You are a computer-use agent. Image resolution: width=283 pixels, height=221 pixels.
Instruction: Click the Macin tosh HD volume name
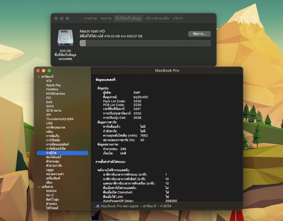(x=92, y=31)
